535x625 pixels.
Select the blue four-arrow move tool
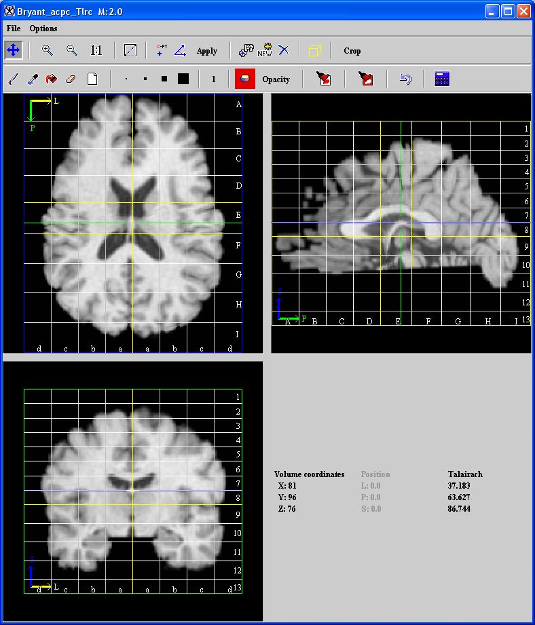tap(13, 50)
